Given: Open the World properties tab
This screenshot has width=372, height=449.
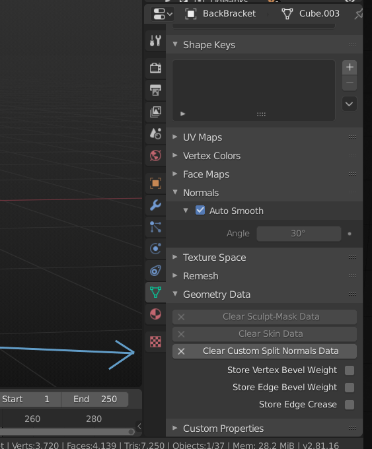Looking at the screenshot, I should coord(155,155).
